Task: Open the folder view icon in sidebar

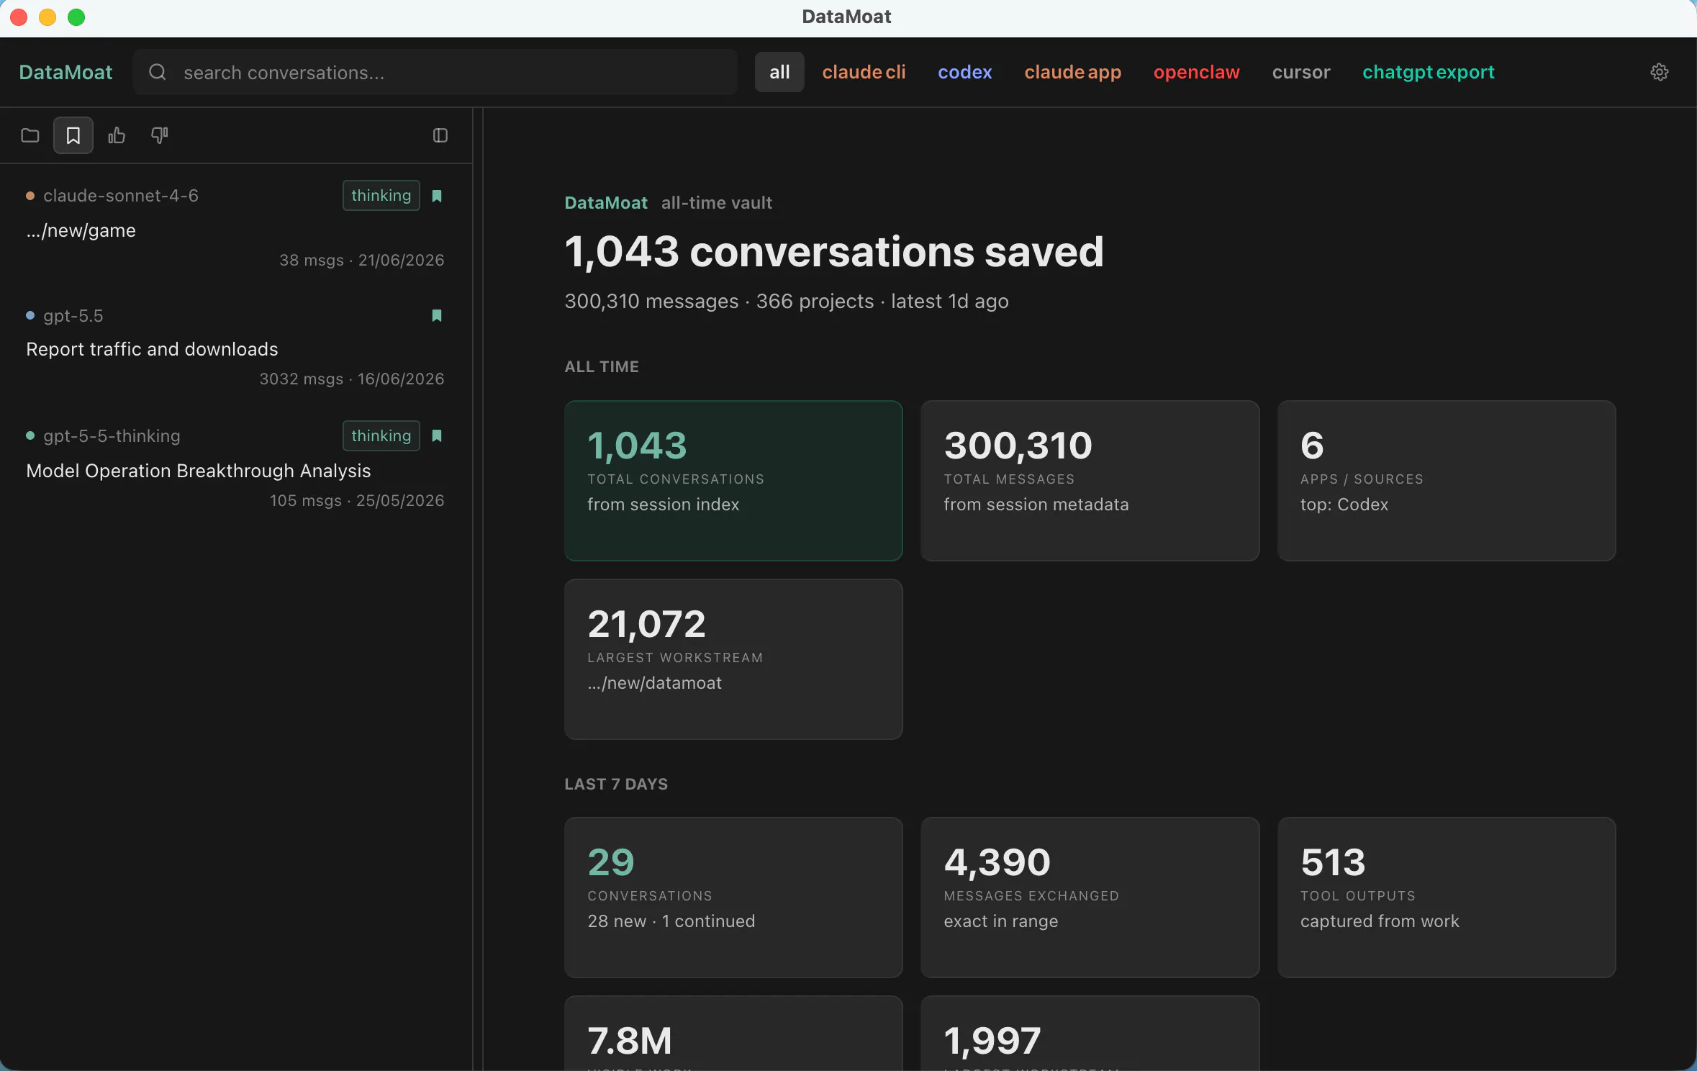Action: [x=30, y=135]
